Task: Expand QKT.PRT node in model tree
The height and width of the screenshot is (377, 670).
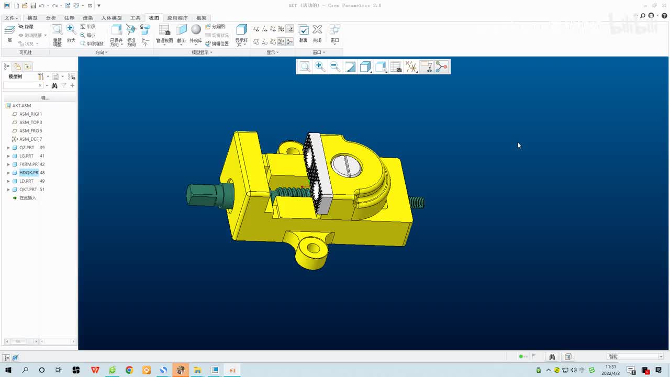Action: (x=8, y=190)
